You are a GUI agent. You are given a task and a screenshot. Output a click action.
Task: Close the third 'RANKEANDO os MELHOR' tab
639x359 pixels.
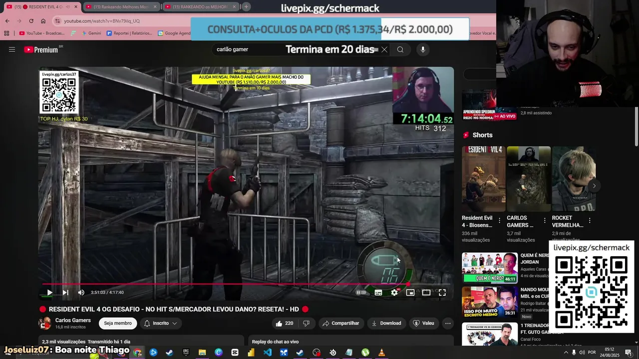coord(234,6)
